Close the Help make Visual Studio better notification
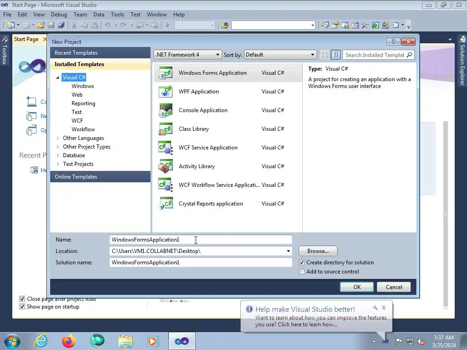 tap(384, 308)
